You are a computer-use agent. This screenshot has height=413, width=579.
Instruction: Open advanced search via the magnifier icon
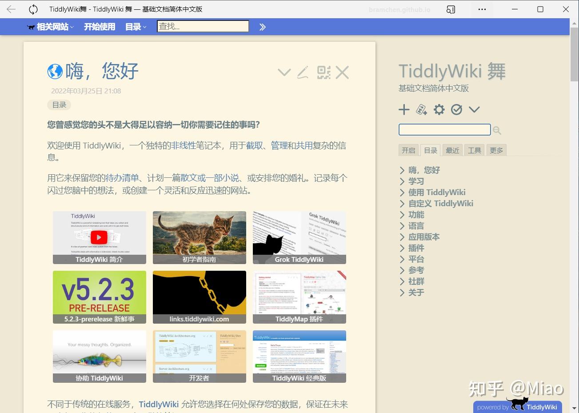(x=496, y=130)
